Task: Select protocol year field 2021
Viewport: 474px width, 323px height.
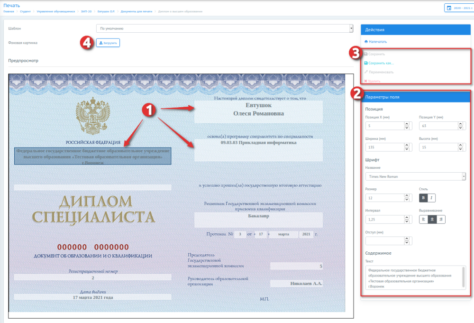Action: [x=306, y=234]
